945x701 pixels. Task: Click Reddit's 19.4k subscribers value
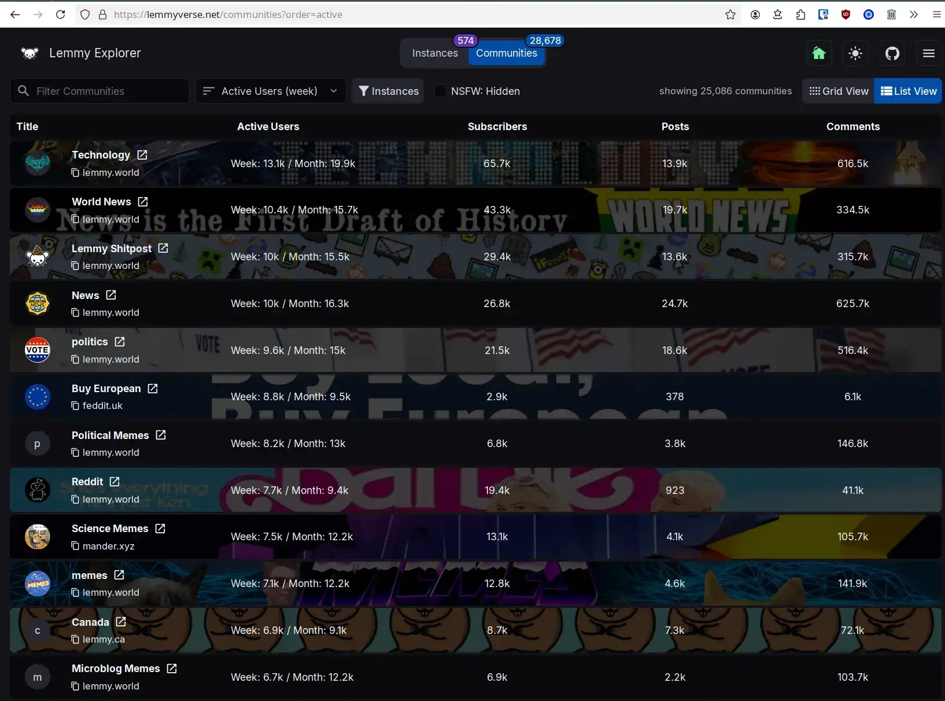497,490
